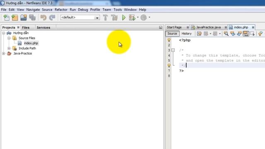265x149 pixels.
Task: Click the Undo arrow icon
Action: (43, 17)
